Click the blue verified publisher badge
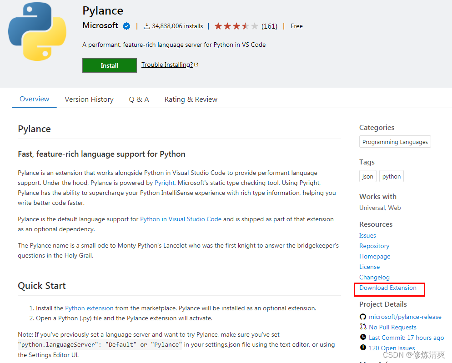The width and height of the screenshot is (452, 363). [x=126, y=26]
